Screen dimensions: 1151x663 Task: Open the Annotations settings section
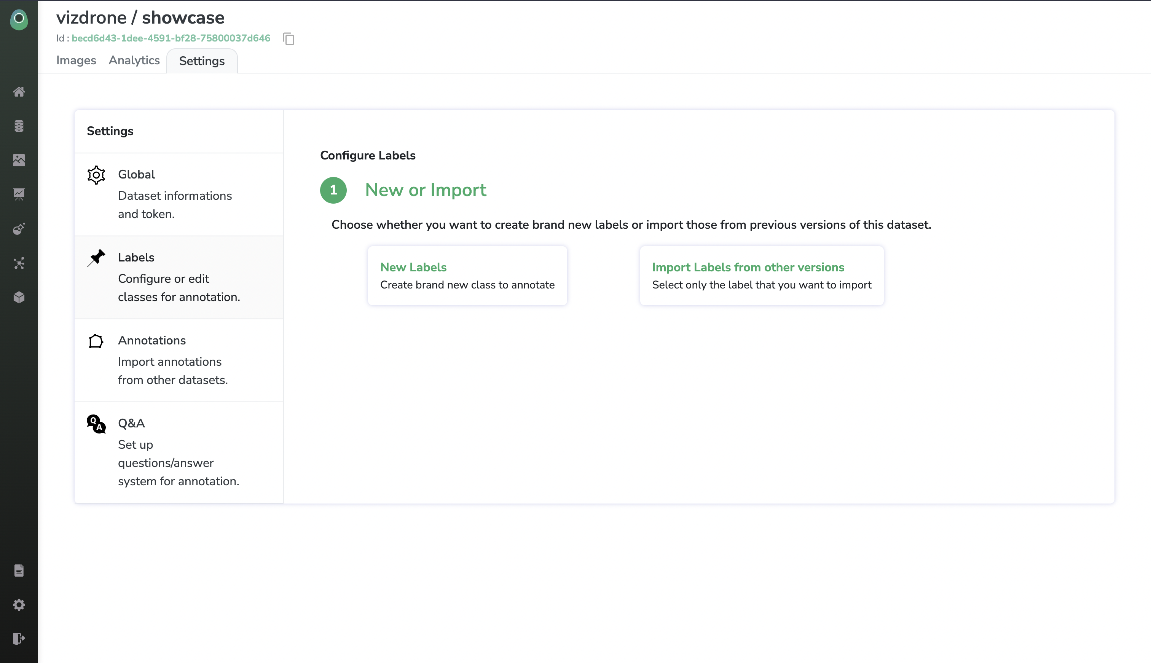point(179,360)
